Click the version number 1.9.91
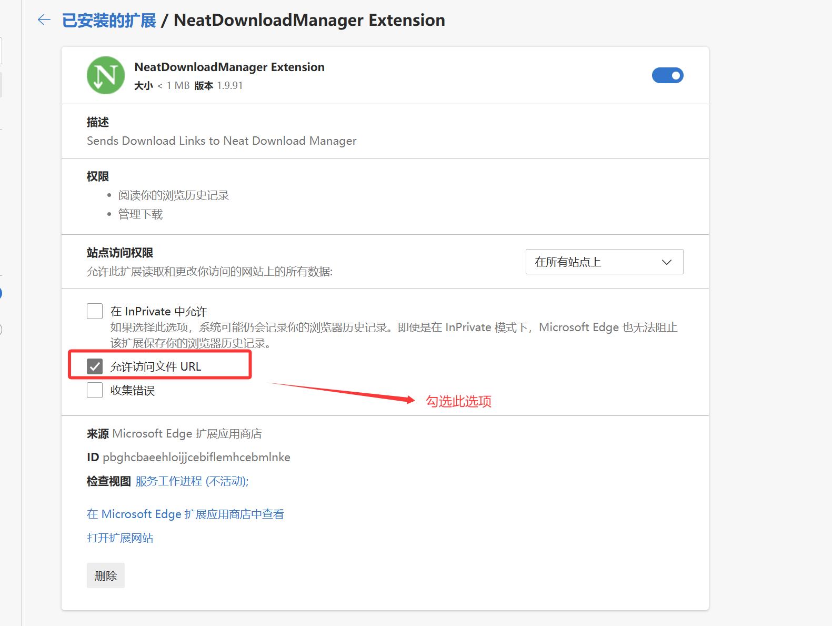This screenshot has height=626, width=832. tap(230, 85)
